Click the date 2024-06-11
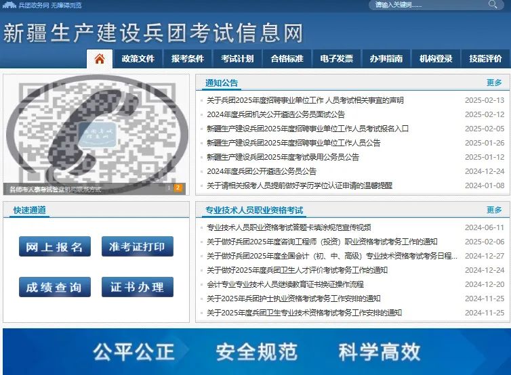This screenshot has width=511, height=375. coord(485,227)
